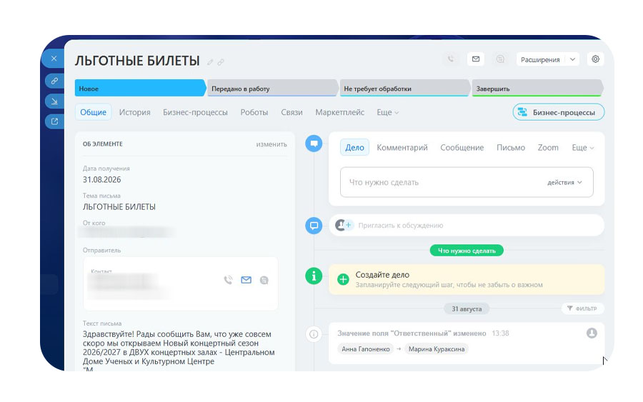
Task: Open the Связи tab
Action: click(x=291, y=112)
